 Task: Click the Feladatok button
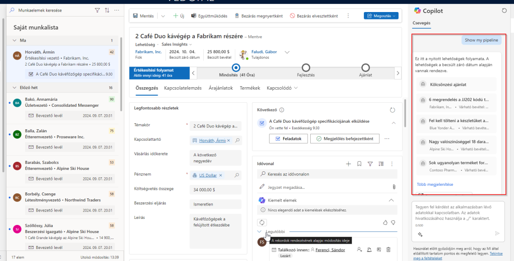click(x=288, y=139)
